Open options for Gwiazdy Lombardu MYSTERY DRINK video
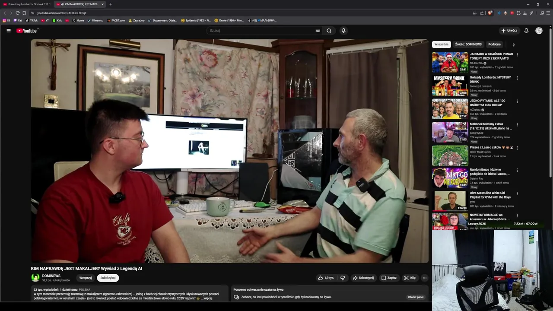This screenshot has height=311, width=553. pos(517,78)
